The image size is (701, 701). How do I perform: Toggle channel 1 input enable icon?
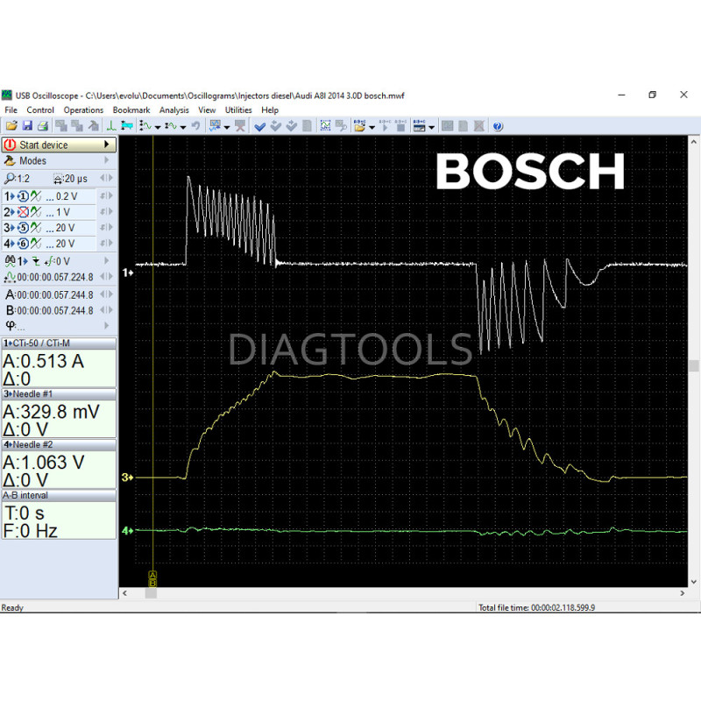click(24, 196)
